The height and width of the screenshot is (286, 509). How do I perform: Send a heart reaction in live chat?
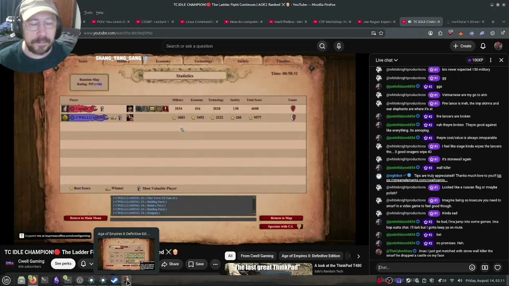(x=497, y=267)
